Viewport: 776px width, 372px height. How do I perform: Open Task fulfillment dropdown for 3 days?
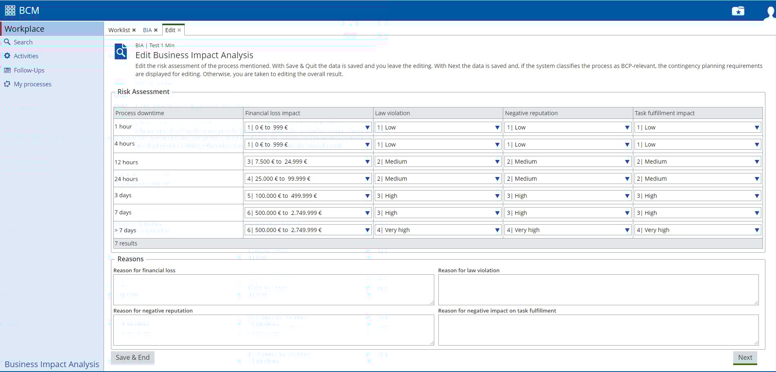(x=698, y=196)
